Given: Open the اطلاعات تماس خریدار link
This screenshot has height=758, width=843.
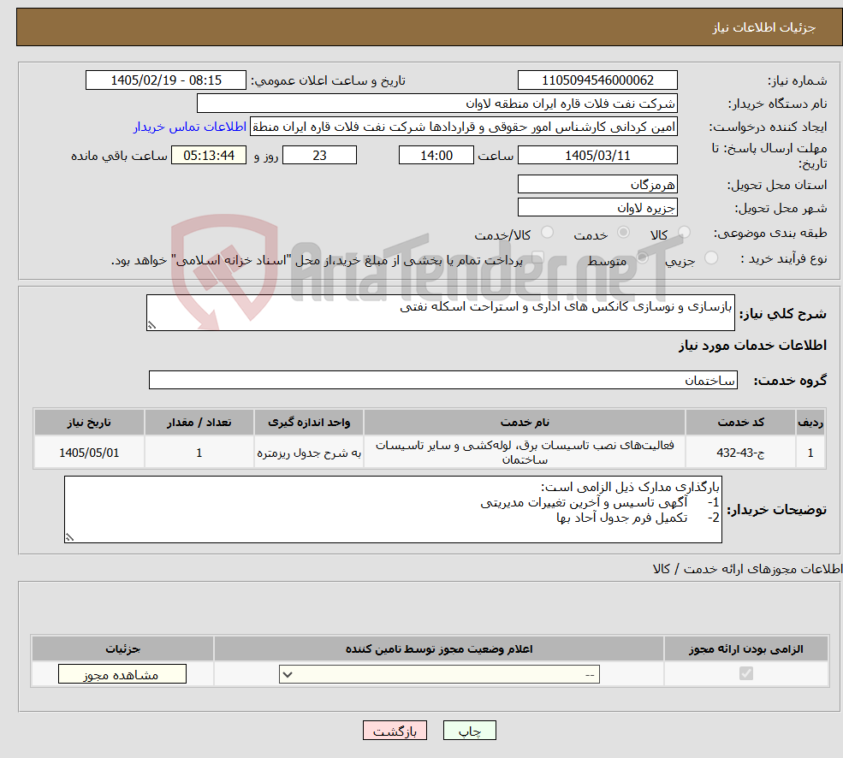Looking at the screenshot, I should click(x=190, y=127).
